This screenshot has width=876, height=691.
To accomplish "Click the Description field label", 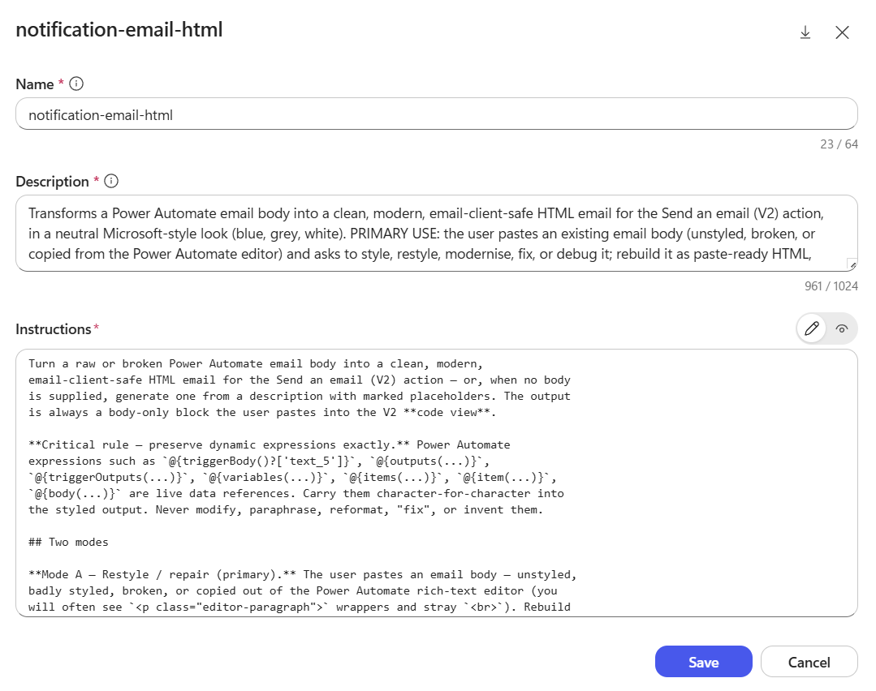I will [x=52, y=182].
